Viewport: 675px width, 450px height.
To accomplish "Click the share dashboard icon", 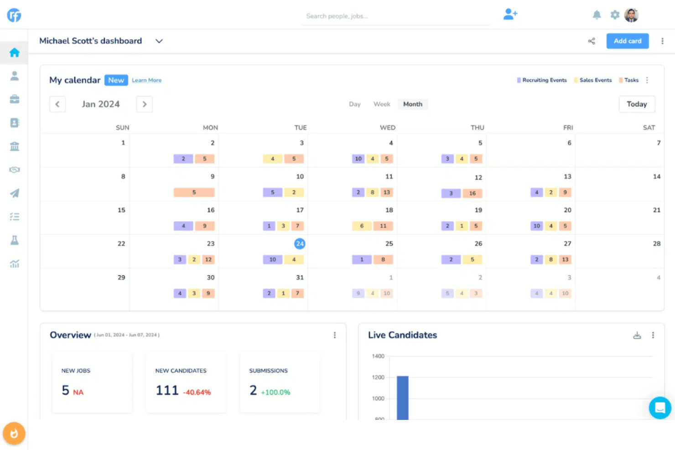I will (592, 41).
